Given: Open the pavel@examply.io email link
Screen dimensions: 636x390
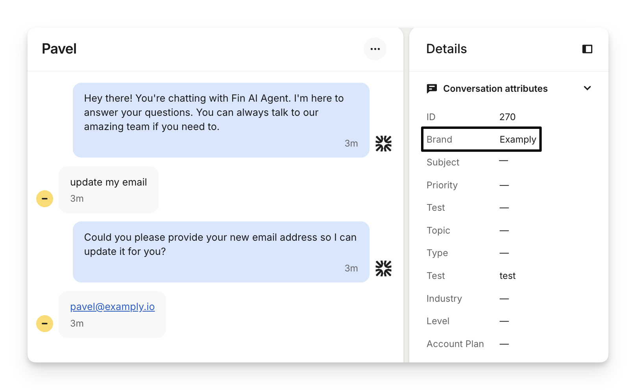Looking at the screenshot, I should point(112,306).
